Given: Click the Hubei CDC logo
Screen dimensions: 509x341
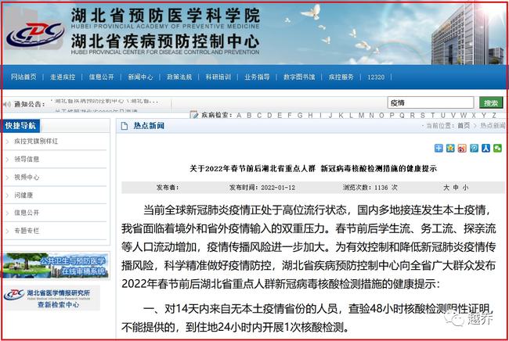Looking at the screenshot, I should pyautogui.click(x=35, y=35).
